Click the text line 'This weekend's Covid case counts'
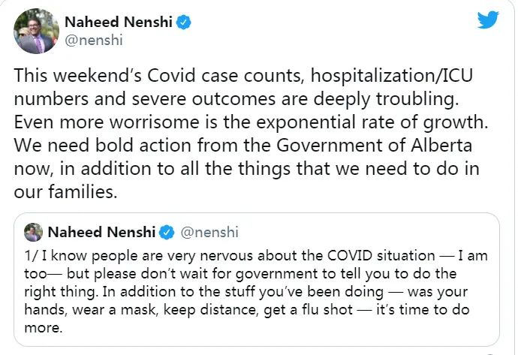This screenshot has height=355, width=518. pos(158,76)
